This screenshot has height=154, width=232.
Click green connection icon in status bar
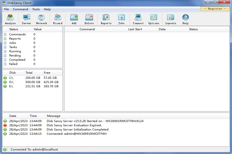pos(5,149)
